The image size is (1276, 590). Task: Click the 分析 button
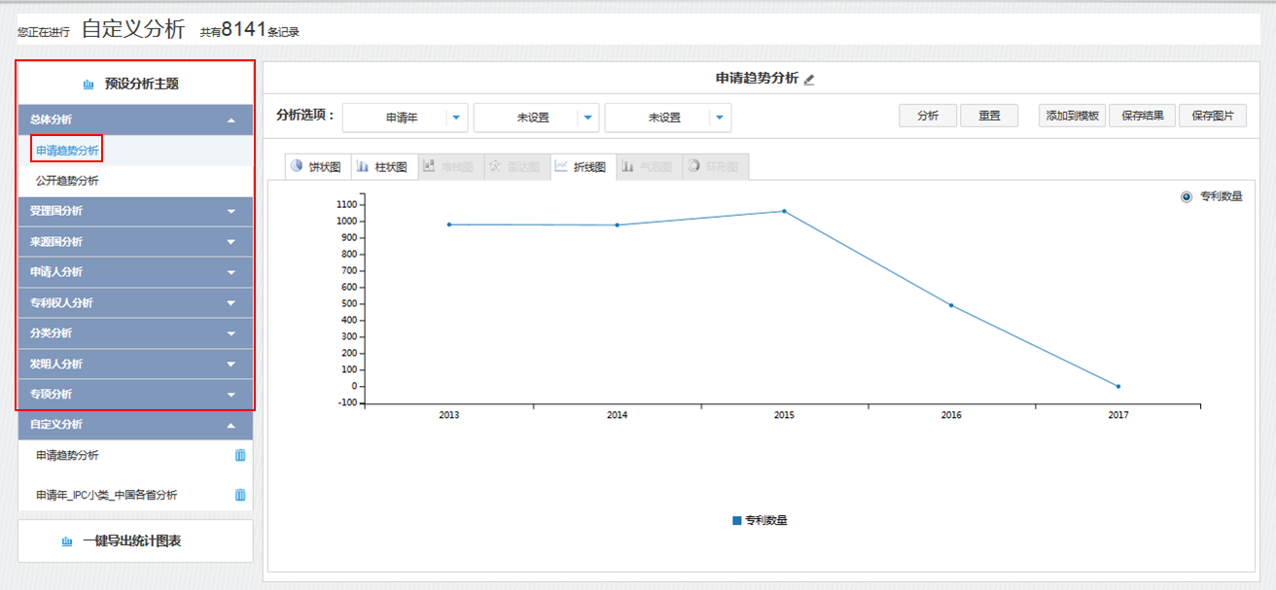click(x=927, y=116)
